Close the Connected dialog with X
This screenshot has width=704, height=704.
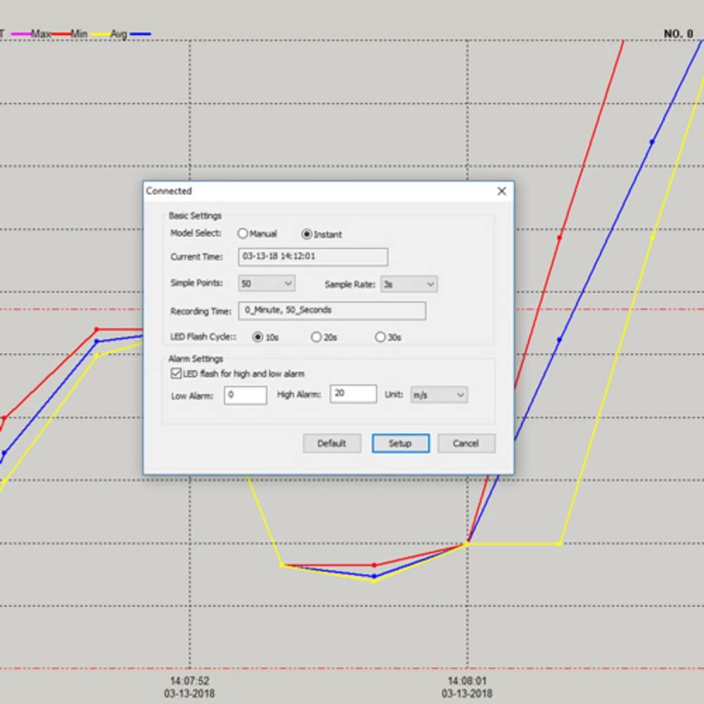tap(501, 191)
